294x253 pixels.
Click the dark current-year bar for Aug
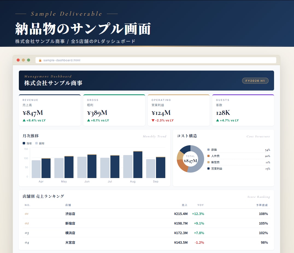point(138,165)
